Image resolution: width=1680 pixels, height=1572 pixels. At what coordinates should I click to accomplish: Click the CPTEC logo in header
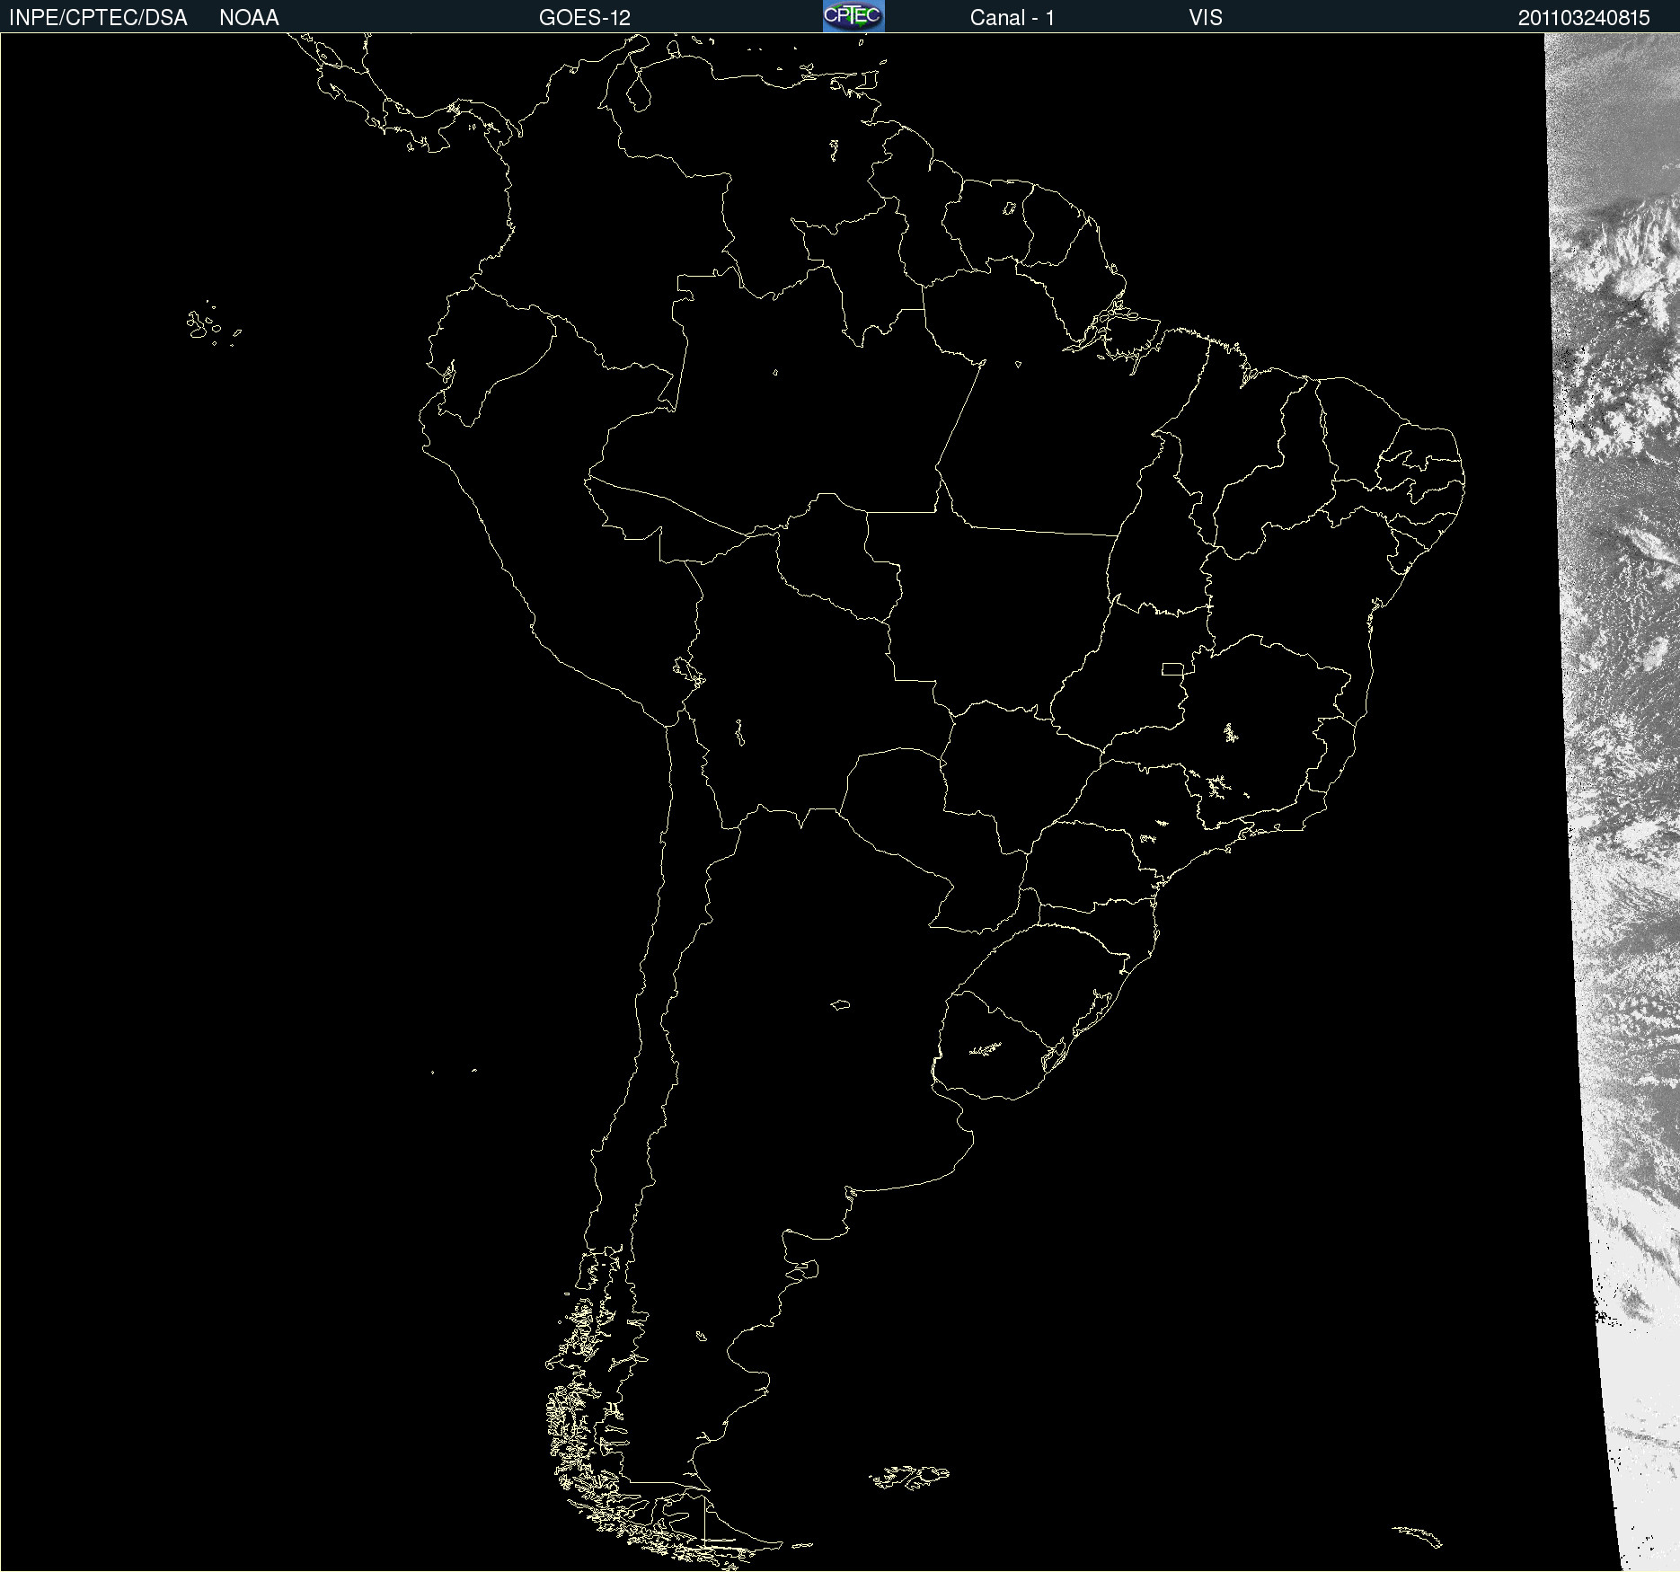[x=853, y=16]
